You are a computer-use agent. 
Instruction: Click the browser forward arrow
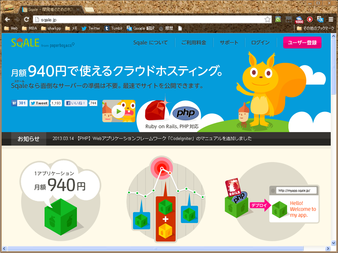click(x=17, y=19)
